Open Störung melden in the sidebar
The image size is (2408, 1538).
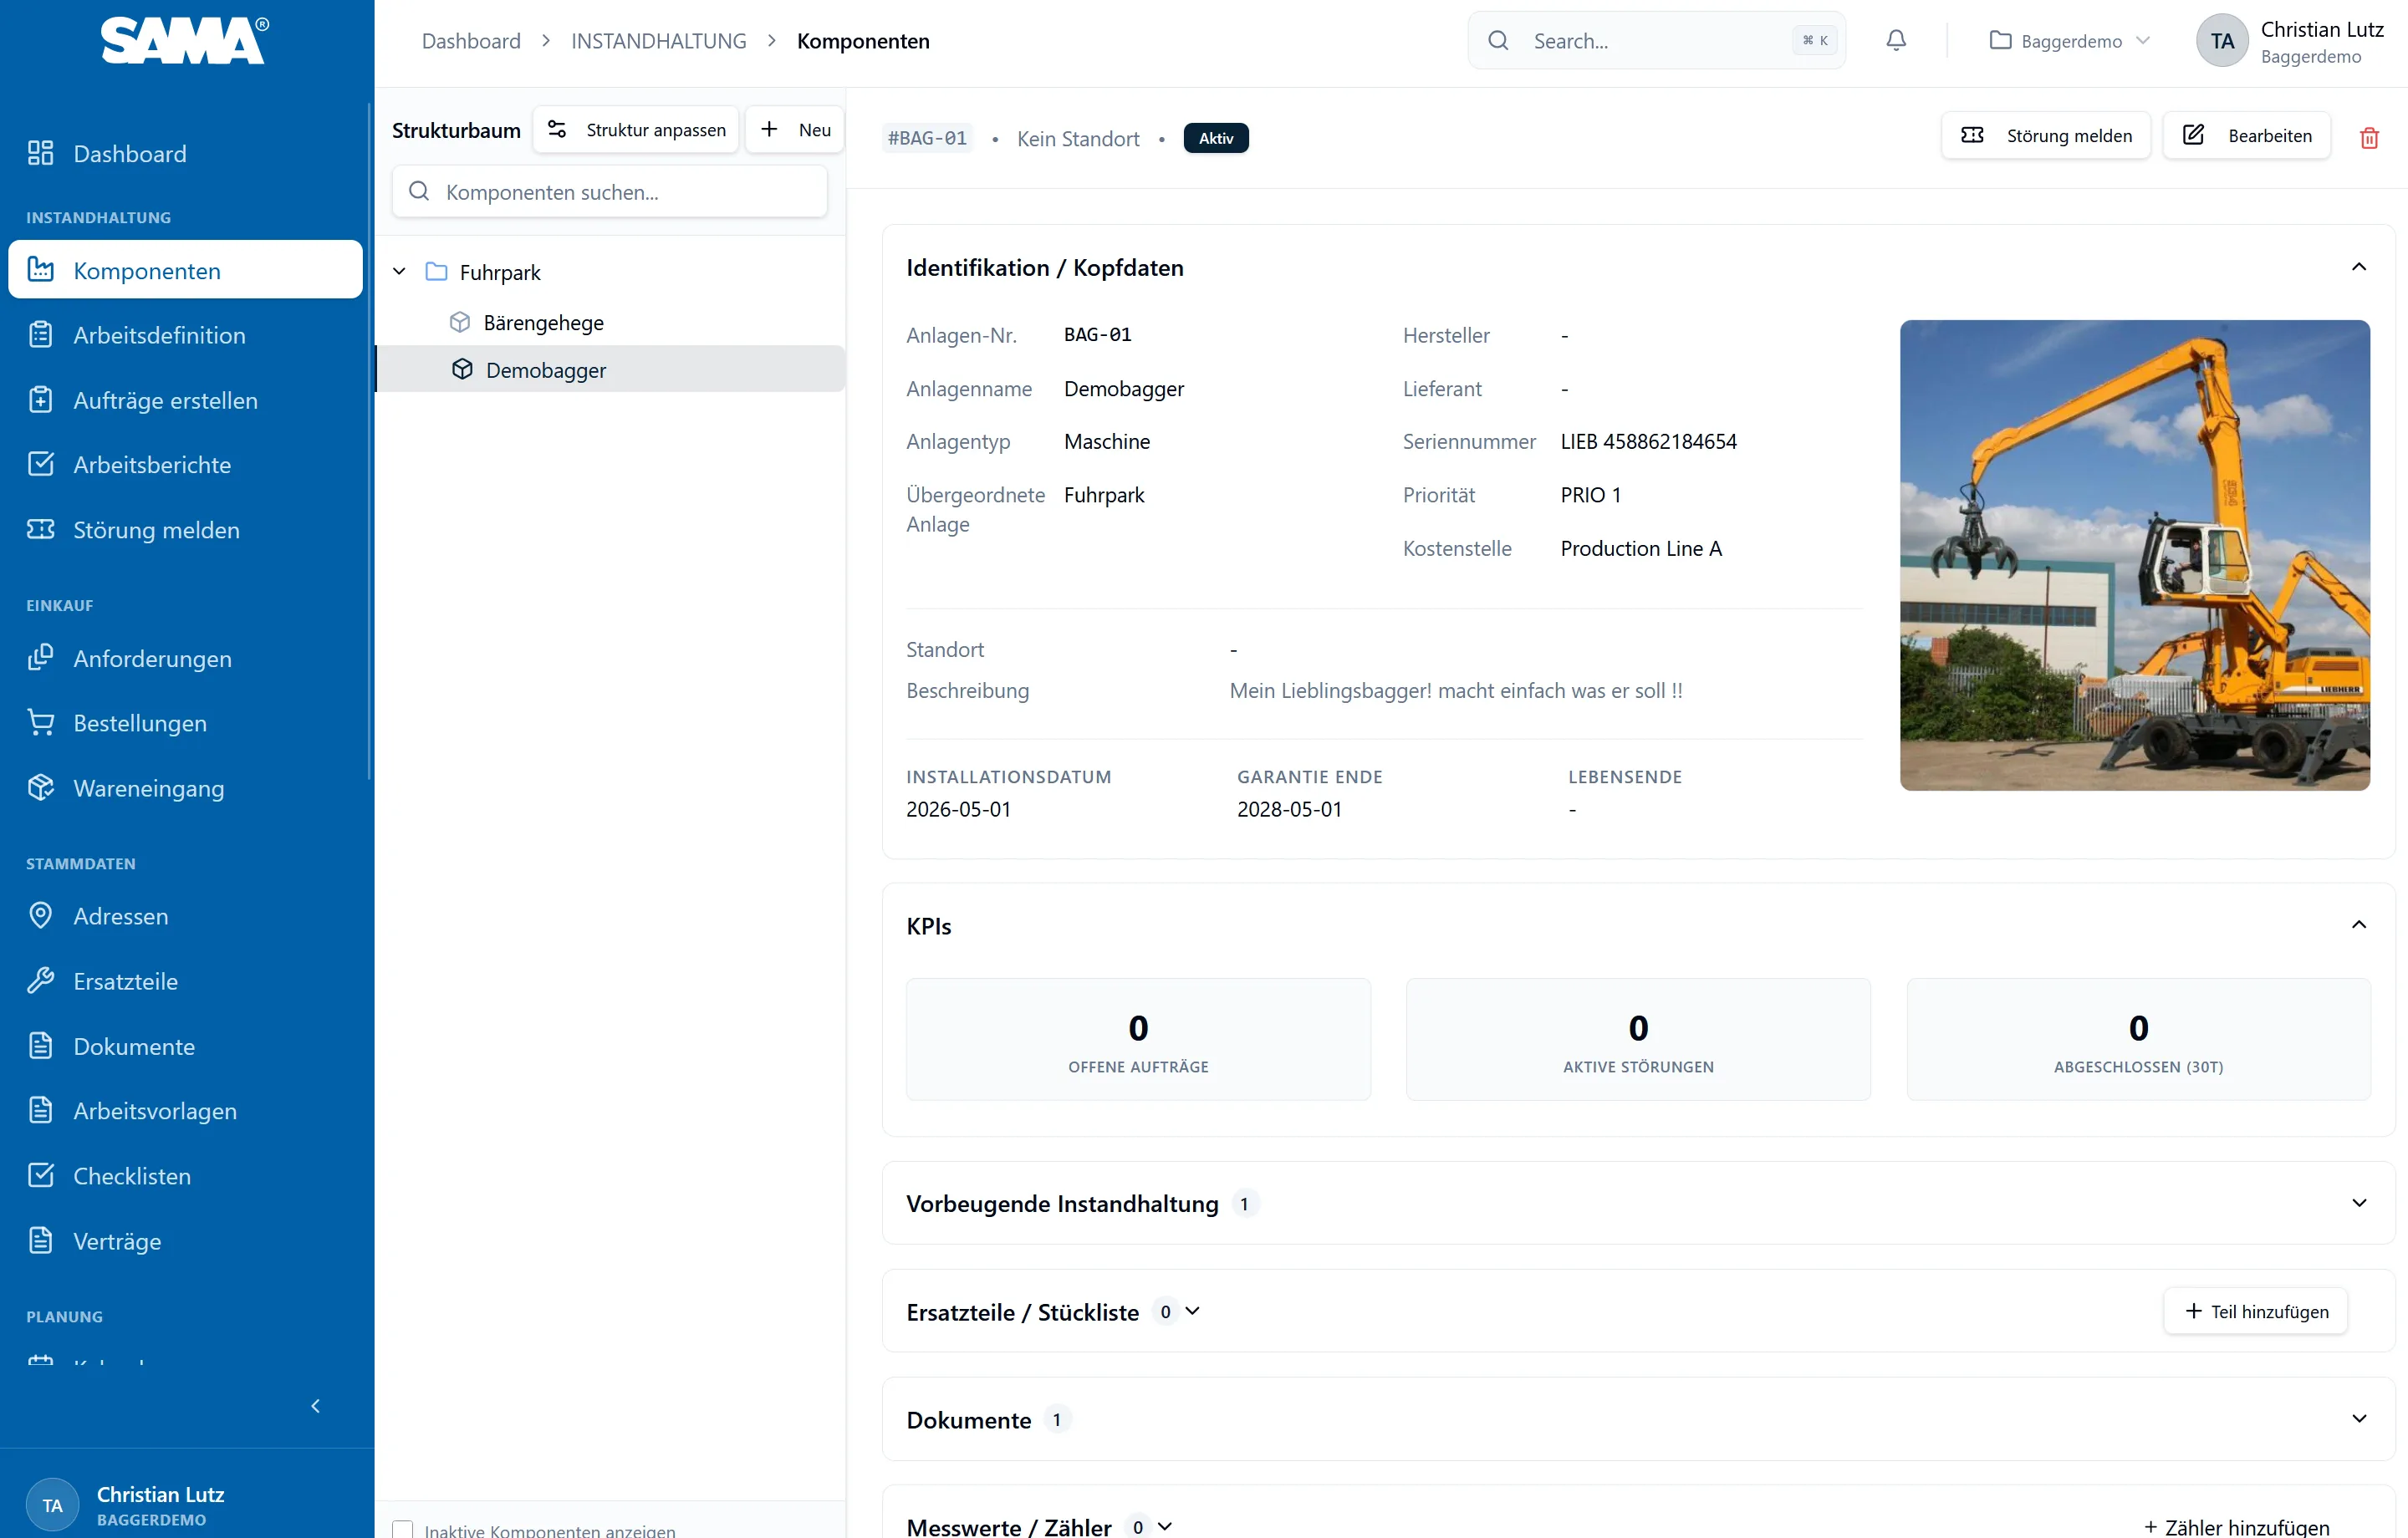(x=185, y=529)
